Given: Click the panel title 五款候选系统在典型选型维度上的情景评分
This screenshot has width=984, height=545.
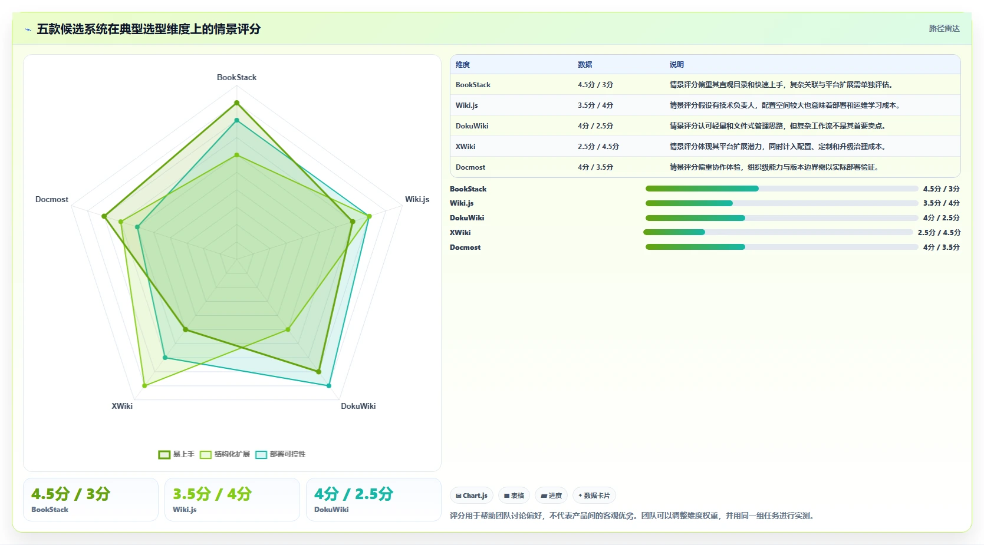Looking at the screenshot, I should tap(149, 29).
